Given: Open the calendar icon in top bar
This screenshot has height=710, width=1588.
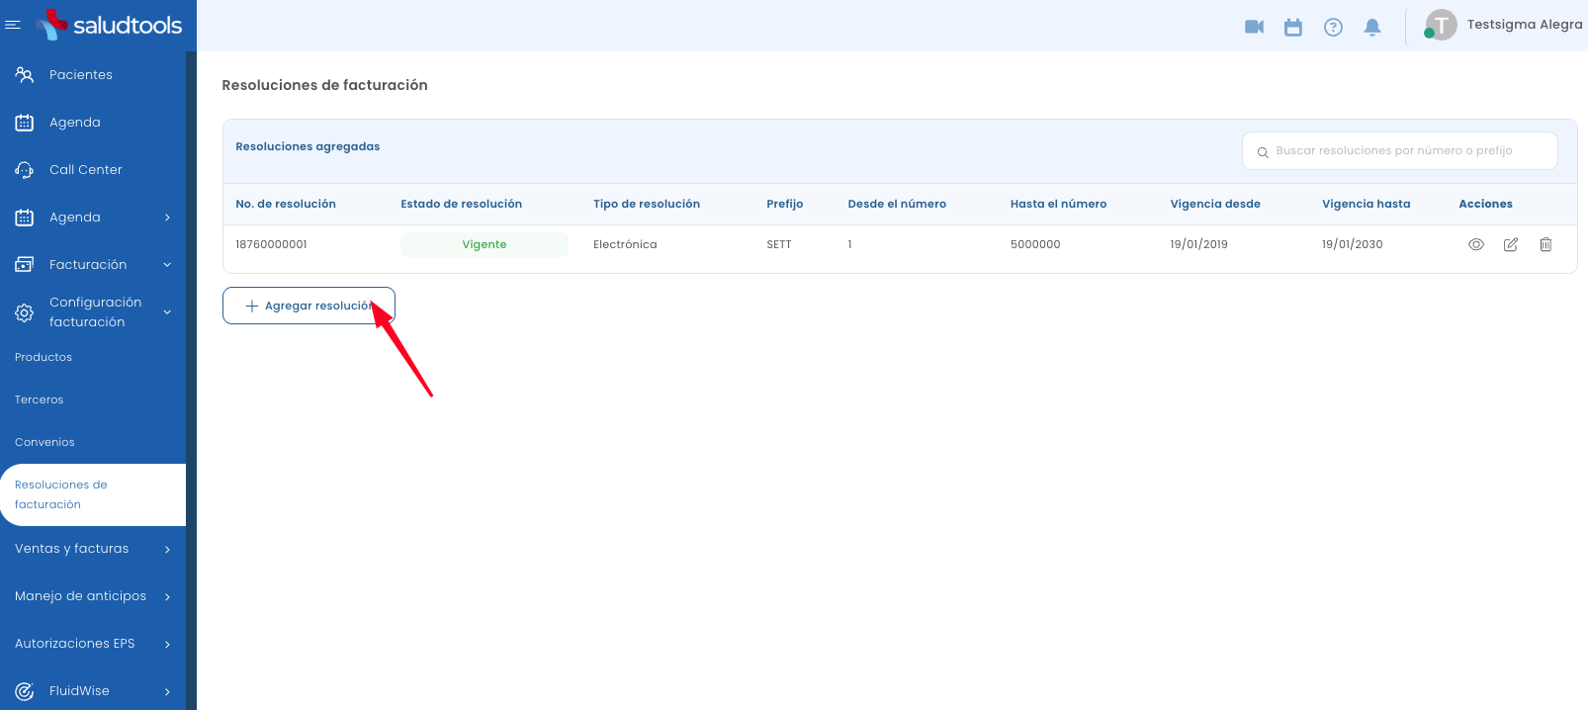Looking at the screenshot, I should tap(1293, 27).
